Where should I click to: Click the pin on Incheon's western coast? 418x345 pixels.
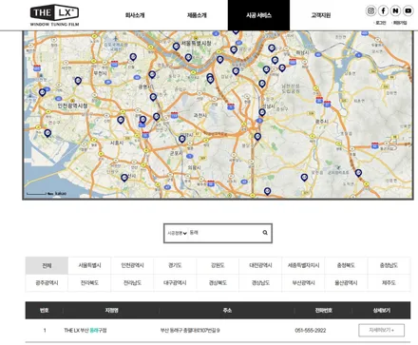click(x=42, y=92)
